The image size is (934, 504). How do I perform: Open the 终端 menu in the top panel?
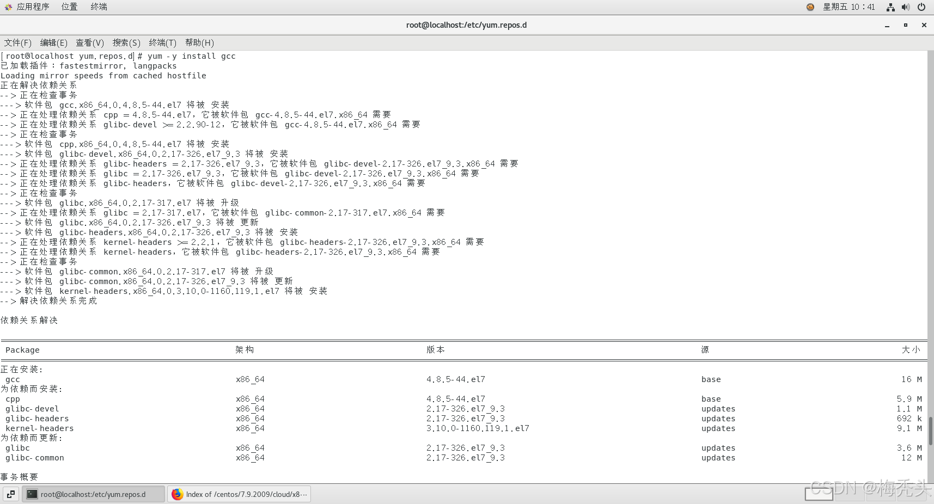[99, 7]
